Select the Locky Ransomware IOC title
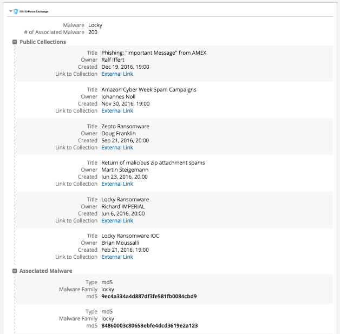Viewport: 340px width, 334px height. (x=130, y=236)
